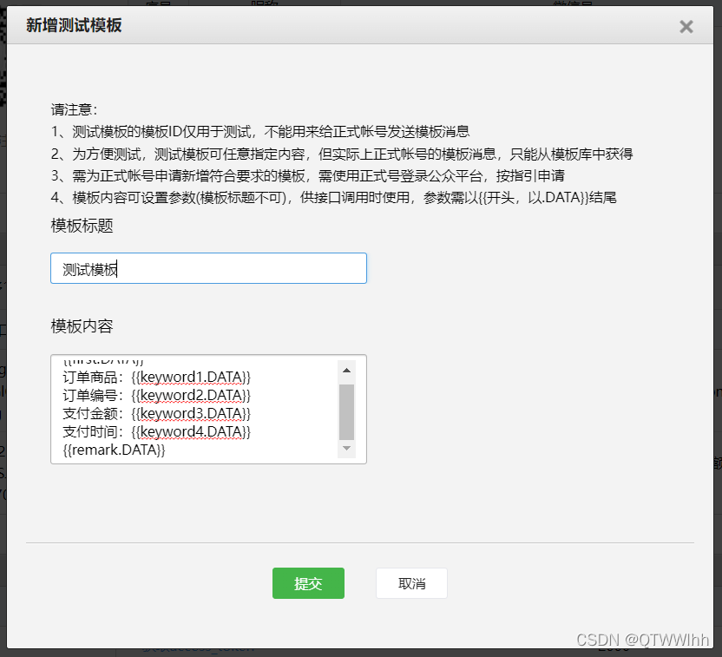Click the 取消 cancel button
The width and height of the screenshot is (722, 657).
[410, 583]
